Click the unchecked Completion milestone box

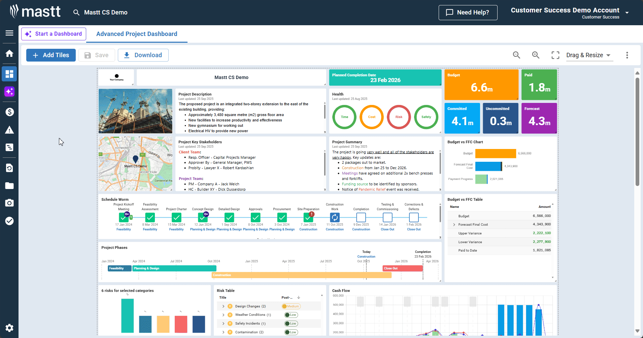click(361, 217)
